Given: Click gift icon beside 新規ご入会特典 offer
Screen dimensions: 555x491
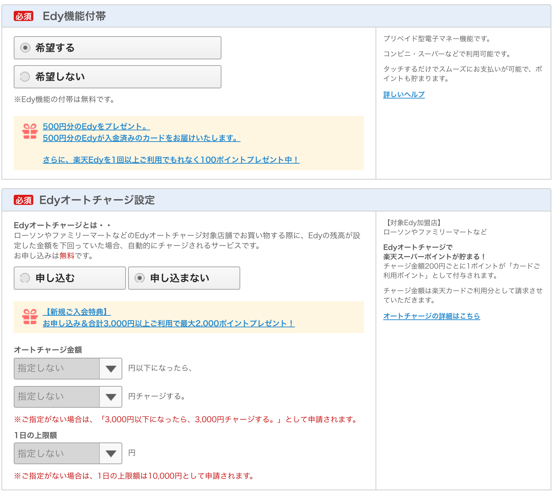Looking at the screenshot, I should (x=30, y=317).
